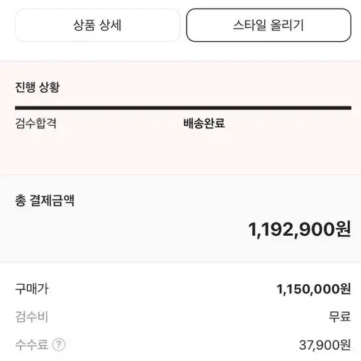This screenshot has height=361, width=361.
Task: Click the progress status bar line
Action: [x=183, y=108]
